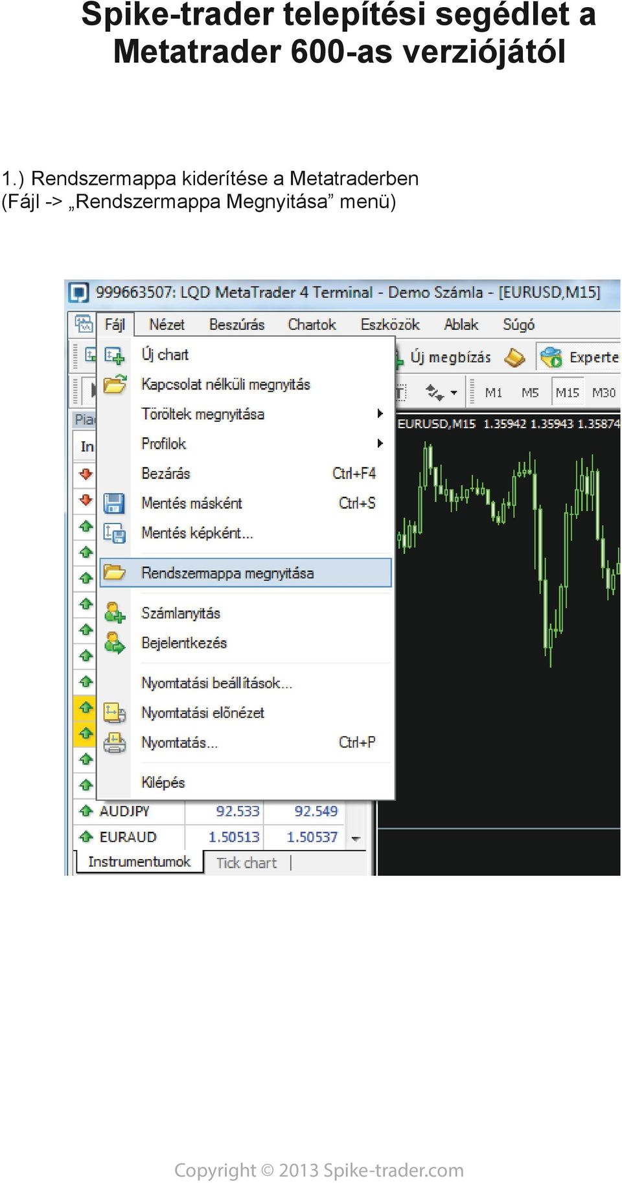The height and width of the screenshot is (1183, 622).
Task: Click the gold book icon after Új megbízás
Action: (514, 358)
